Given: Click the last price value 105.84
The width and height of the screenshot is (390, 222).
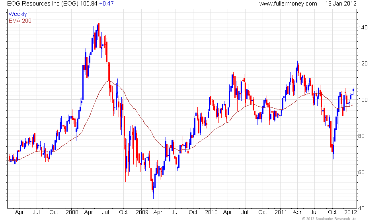Looking at the screenshot, I should [89, 4].
